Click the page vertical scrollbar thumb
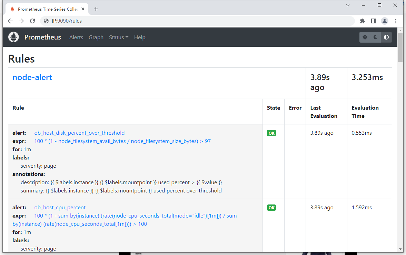The width and height of the screenshot is (406, 255). coord(400,47)
